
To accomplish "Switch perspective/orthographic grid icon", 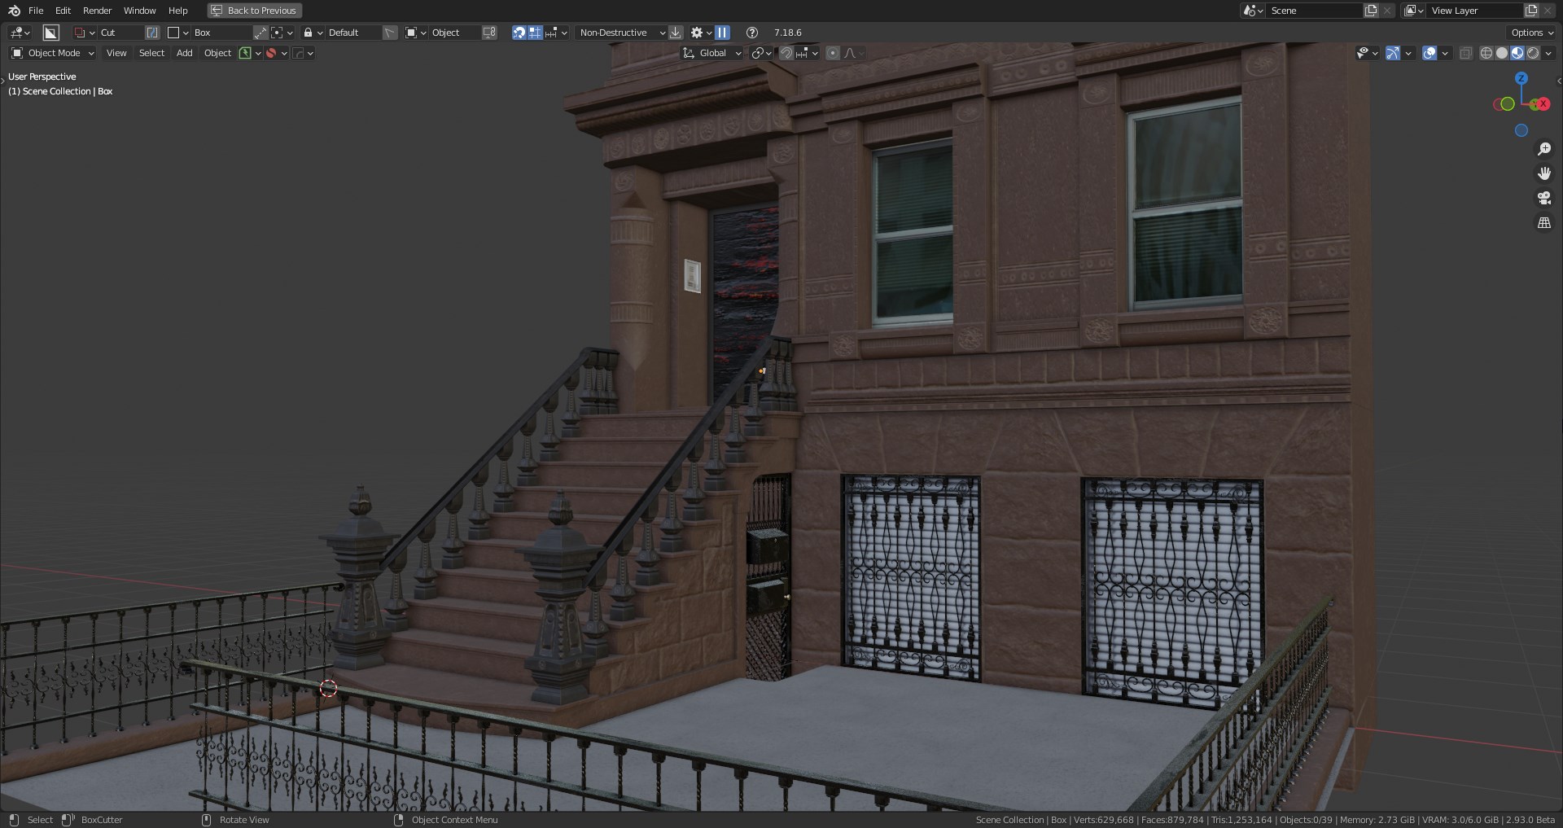I will [1544, 222].
